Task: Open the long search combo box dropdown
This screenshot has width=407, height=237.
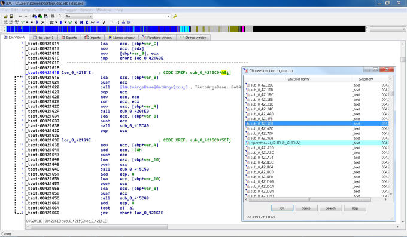Action: point(168,16)
